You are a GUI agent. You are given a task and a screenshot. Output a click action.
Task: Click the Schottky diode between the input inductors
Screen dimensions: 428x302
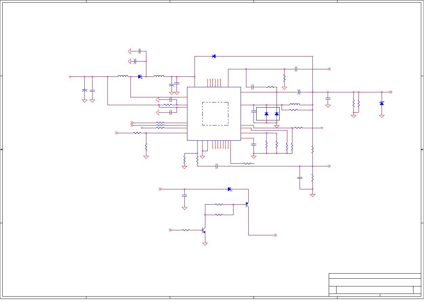[140, 77]
